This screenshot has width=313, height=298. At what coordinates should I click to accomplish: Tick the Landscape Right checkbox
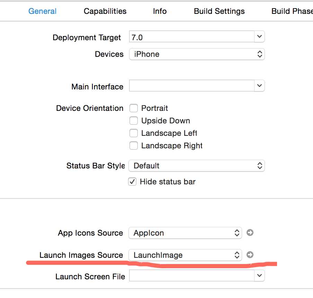point(134,146)
